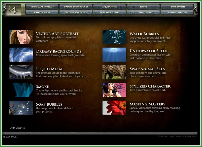Open Water Bubbles from the top navigation
The height and width of the screenshot is (147, 202).
42,12
